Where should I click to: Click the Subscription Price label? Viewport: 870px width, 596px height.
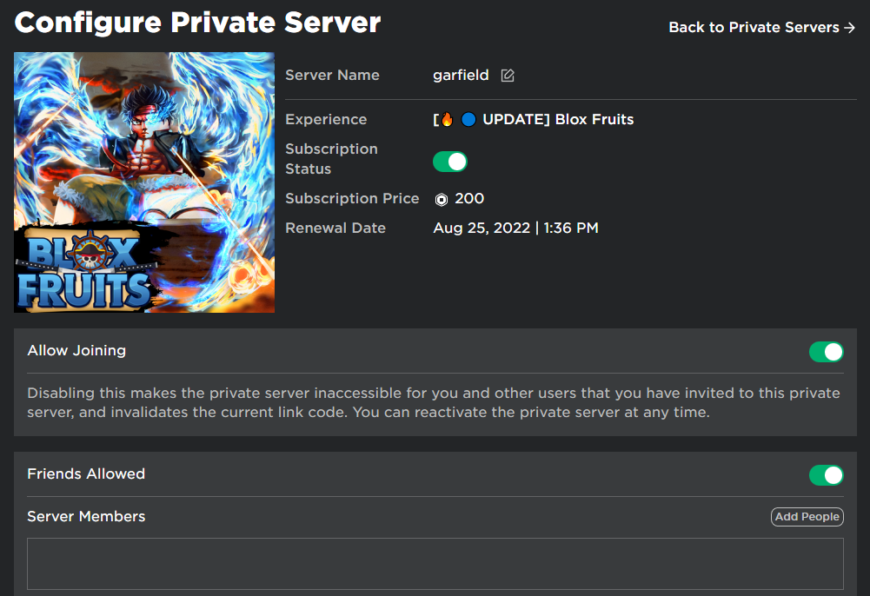coord(352,198)
